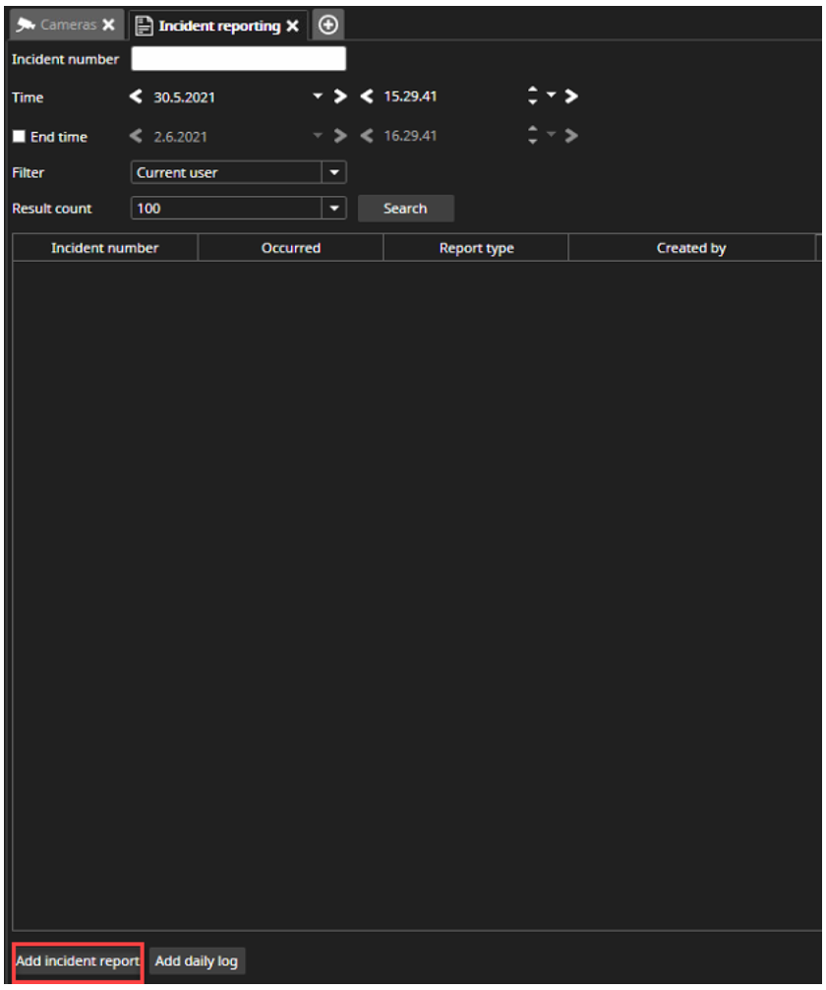Decrease the 16.29.41 end time spinner
Viewport: 826px width, 990px height.
point(533,141)
